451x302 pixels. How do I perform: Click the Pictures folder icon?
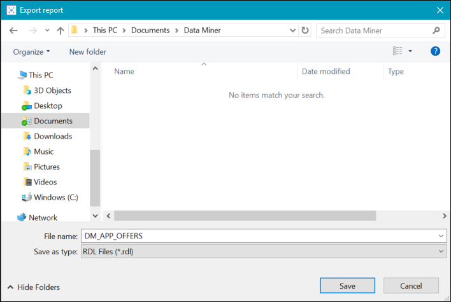(27, 167)
